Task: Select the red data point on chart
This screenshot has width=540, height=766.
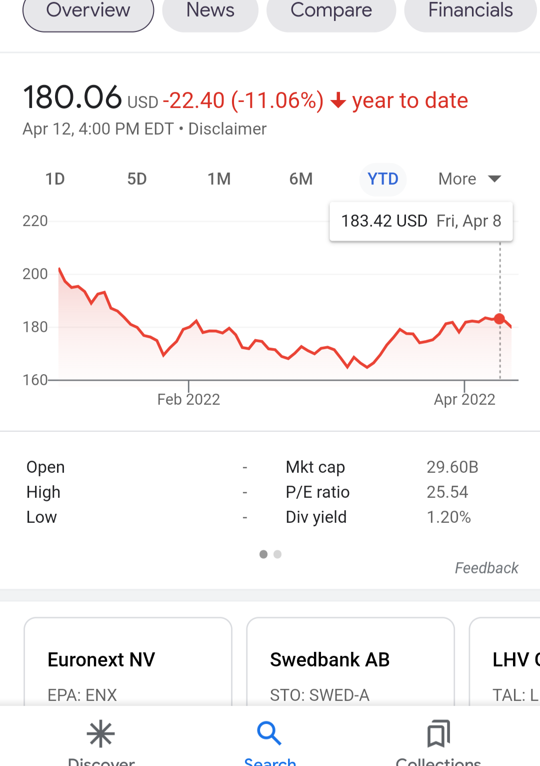Action: point(499,319)
